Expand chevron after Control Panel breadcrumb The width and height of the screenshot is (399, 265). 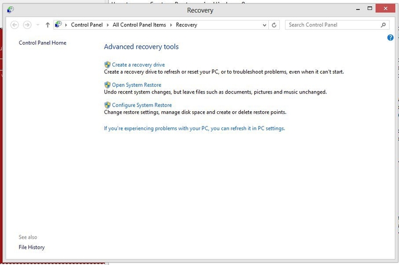coord(108,25)
